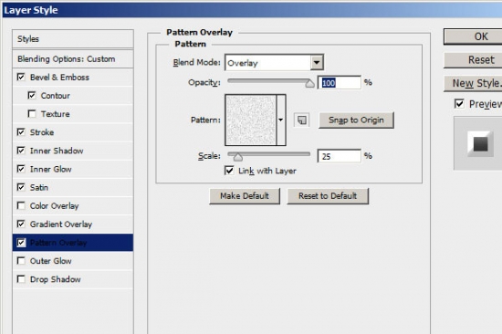This screenshot has width=502, height=334.
Task: Click the pattern swatch thumbnail
Action: click(251, 120)
